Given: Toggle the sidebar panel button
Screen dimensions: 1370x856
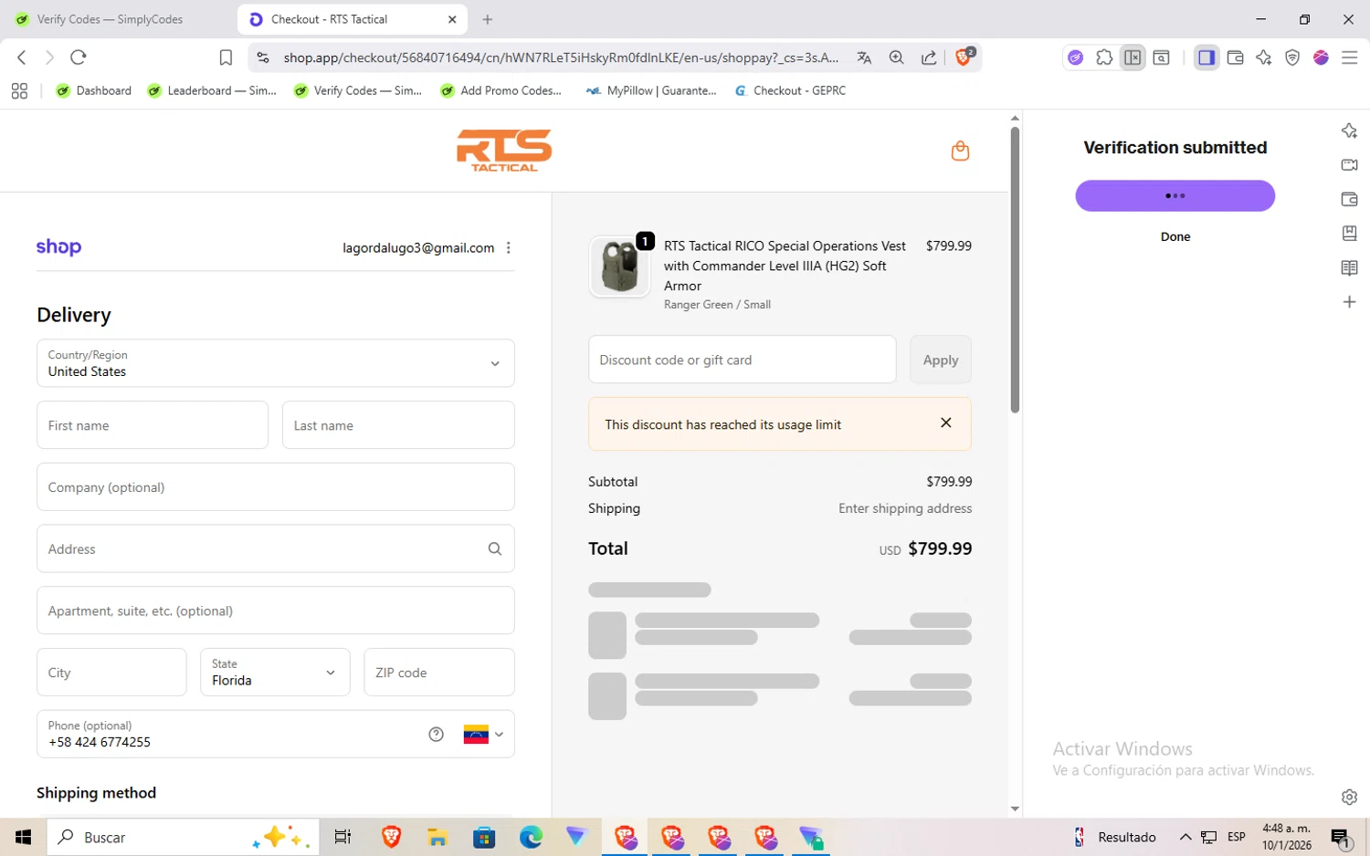Looking at the screenshot, I should [x=1207, y=57].
